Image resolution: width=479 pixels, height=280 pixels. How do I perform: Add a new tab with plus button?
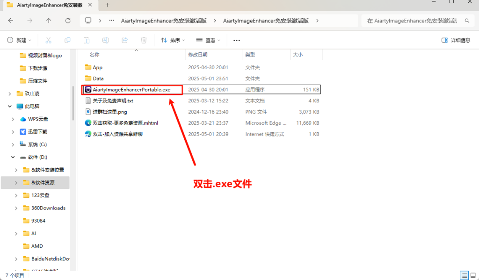(107, 5)
